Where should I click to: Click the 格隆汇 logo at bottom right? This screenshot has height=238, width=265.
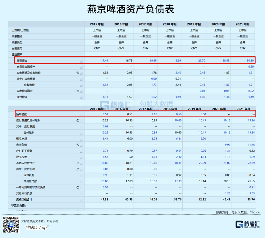click(x=247, y=224)
